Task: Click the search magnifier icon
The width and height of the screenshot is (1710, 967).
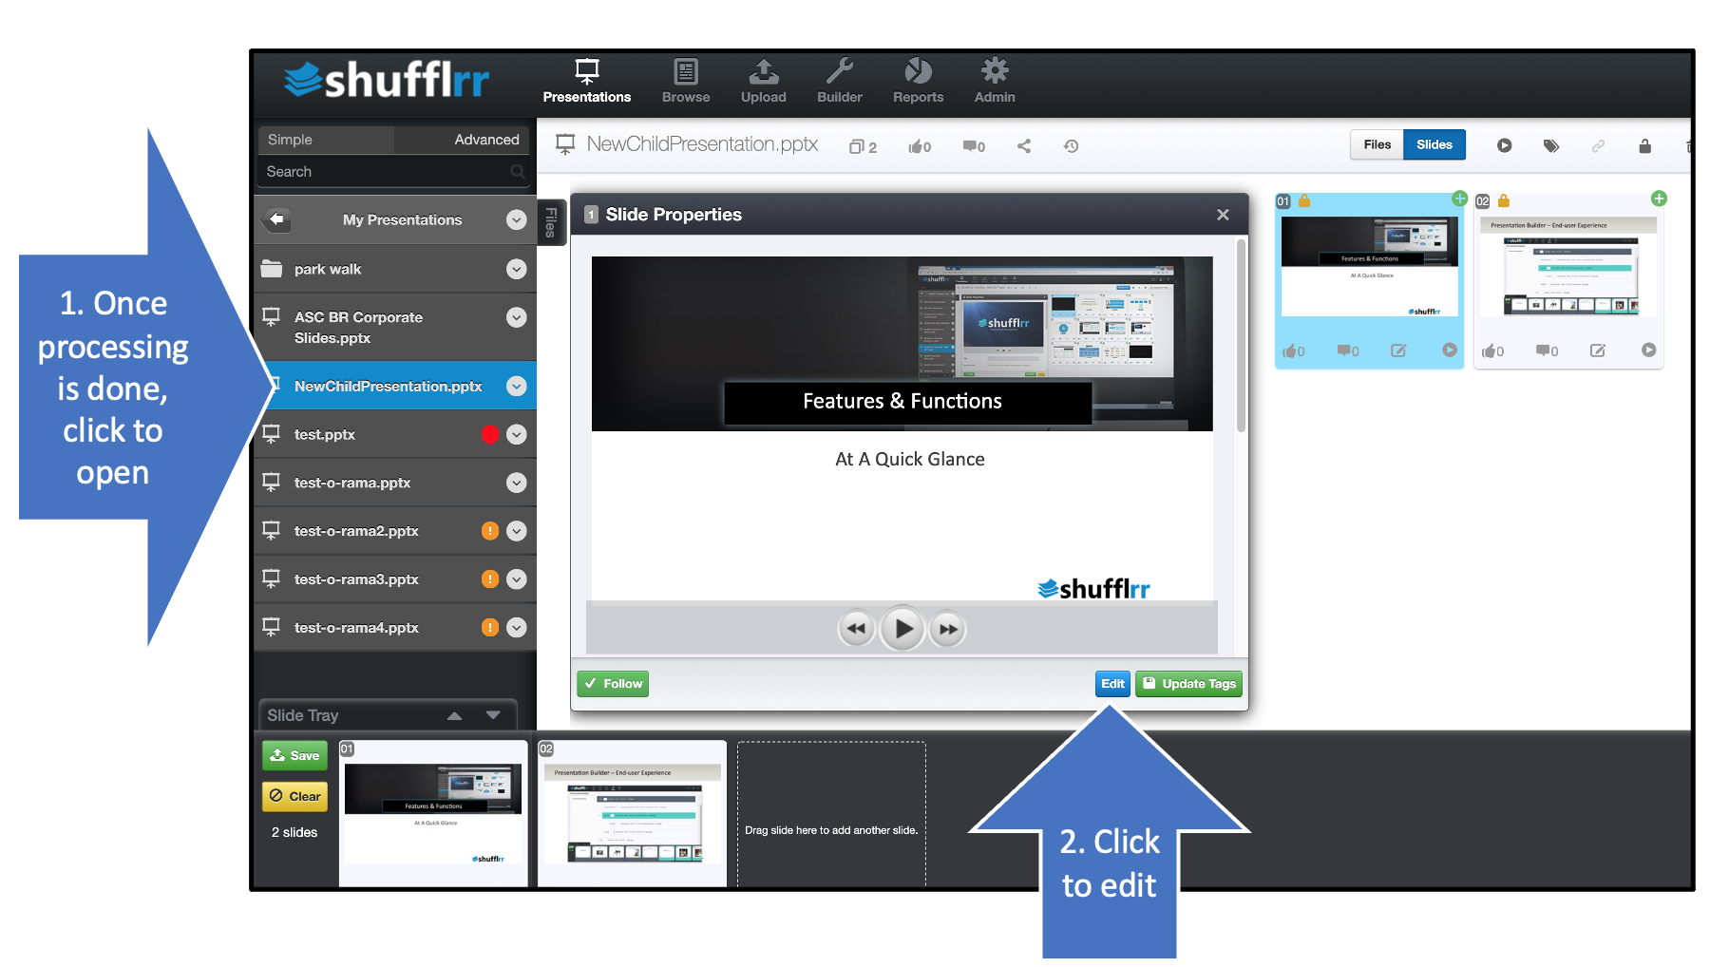Action: click(x=518, y=172)
